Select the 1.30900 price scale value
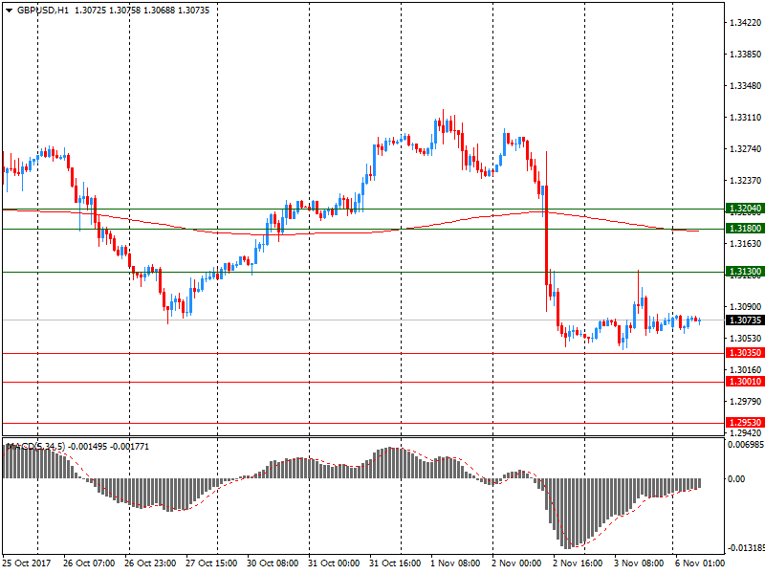This screenshot has width=765, height=574. pos(746,306)
